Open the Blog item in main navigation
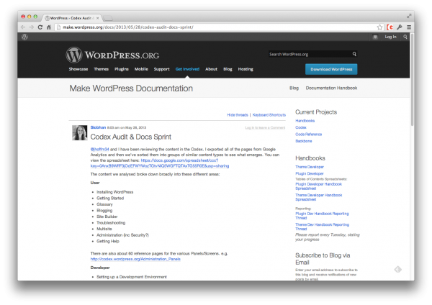This screenshot has width=432, height=305. [x=228, y=69]
